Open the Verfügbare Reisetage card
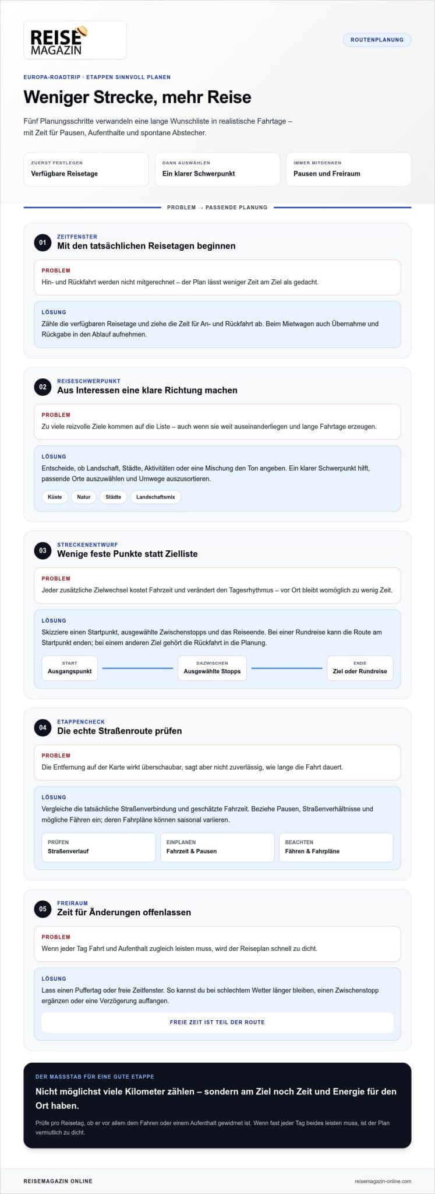The width and height of the screenshot is (435, 1194). [x=86, y=169]
